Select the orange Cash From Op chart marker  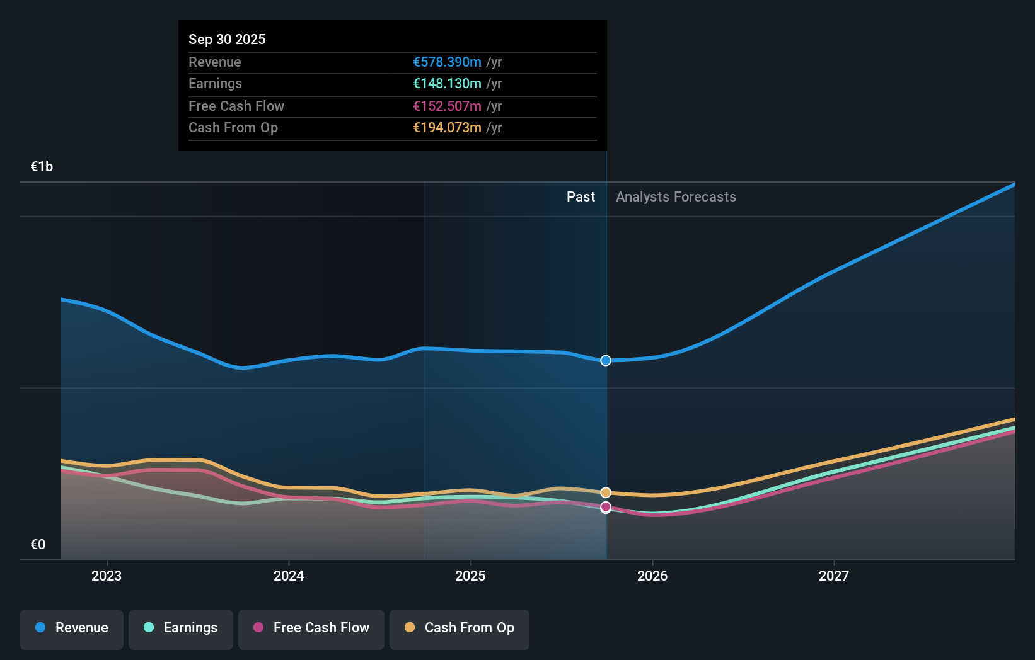tap(606, 492)
